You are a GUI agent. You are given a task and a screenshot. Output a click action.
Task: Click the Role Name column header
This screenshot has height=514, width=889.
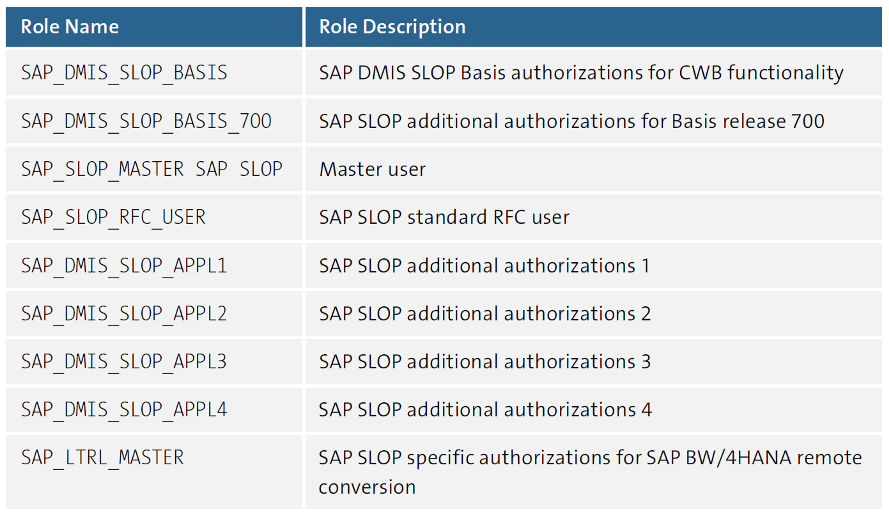[71, 27]
